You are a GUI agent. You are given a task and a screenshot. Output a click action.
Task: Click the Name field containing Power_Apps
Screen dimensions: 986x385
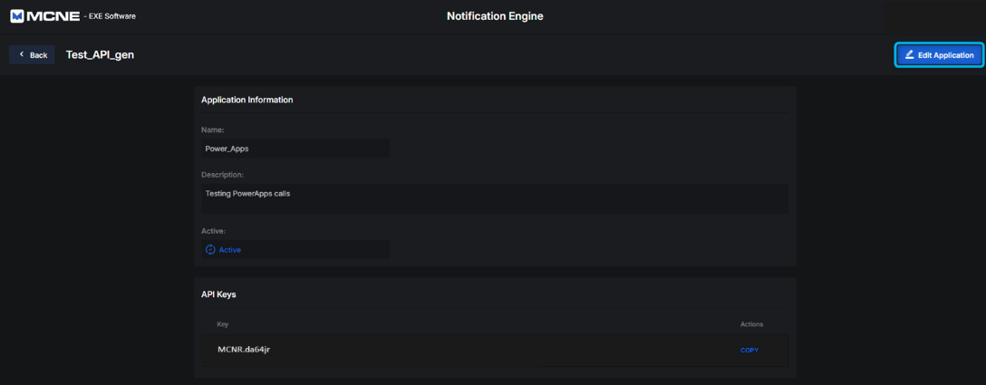point(295,149)
